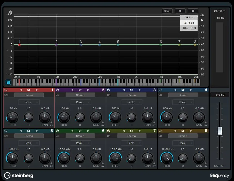Select band 7 node on EQ curve
234x181 pixels.
click(179, 45)
